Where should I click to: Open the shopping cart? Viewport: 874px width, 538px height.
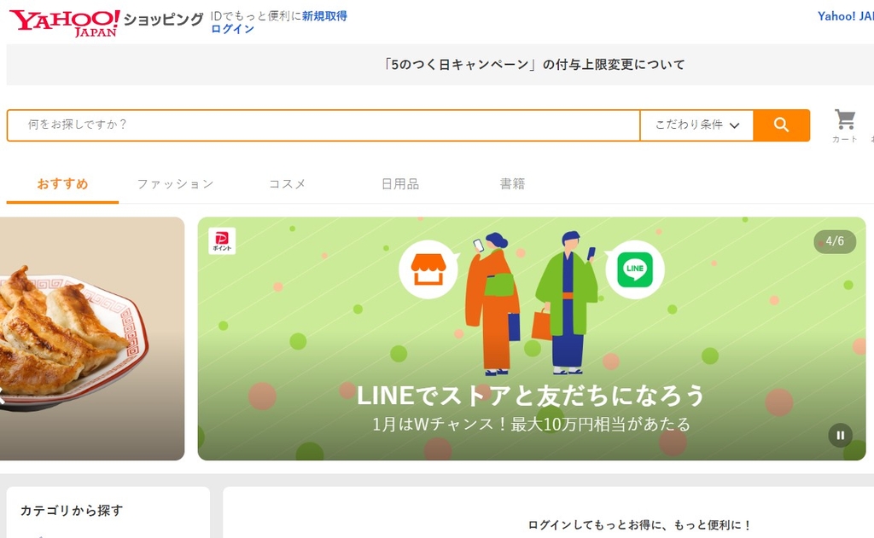coord(844,124)
